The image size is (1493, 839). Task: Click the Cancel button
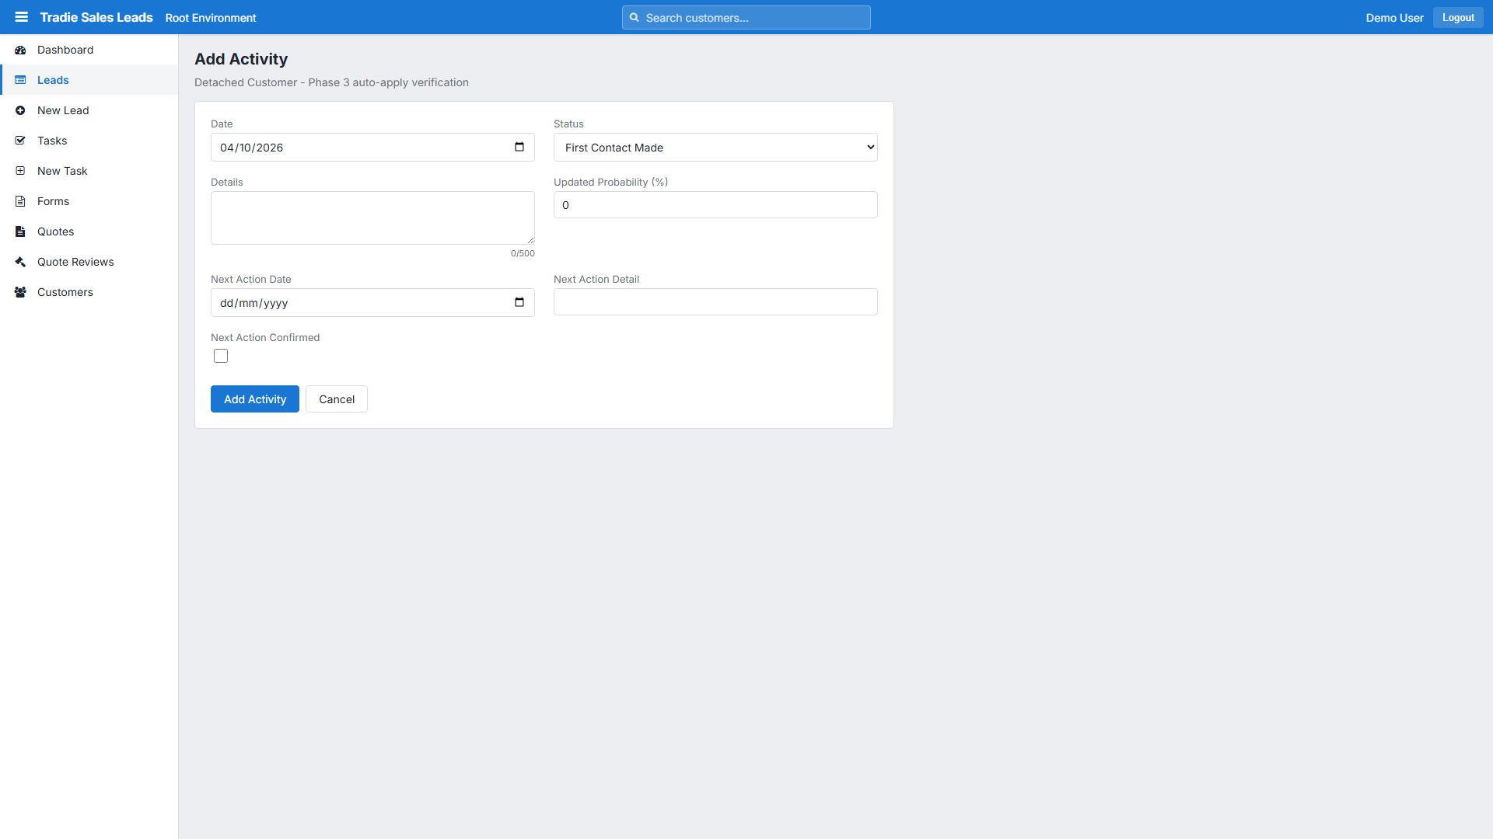tap(337, 399)
